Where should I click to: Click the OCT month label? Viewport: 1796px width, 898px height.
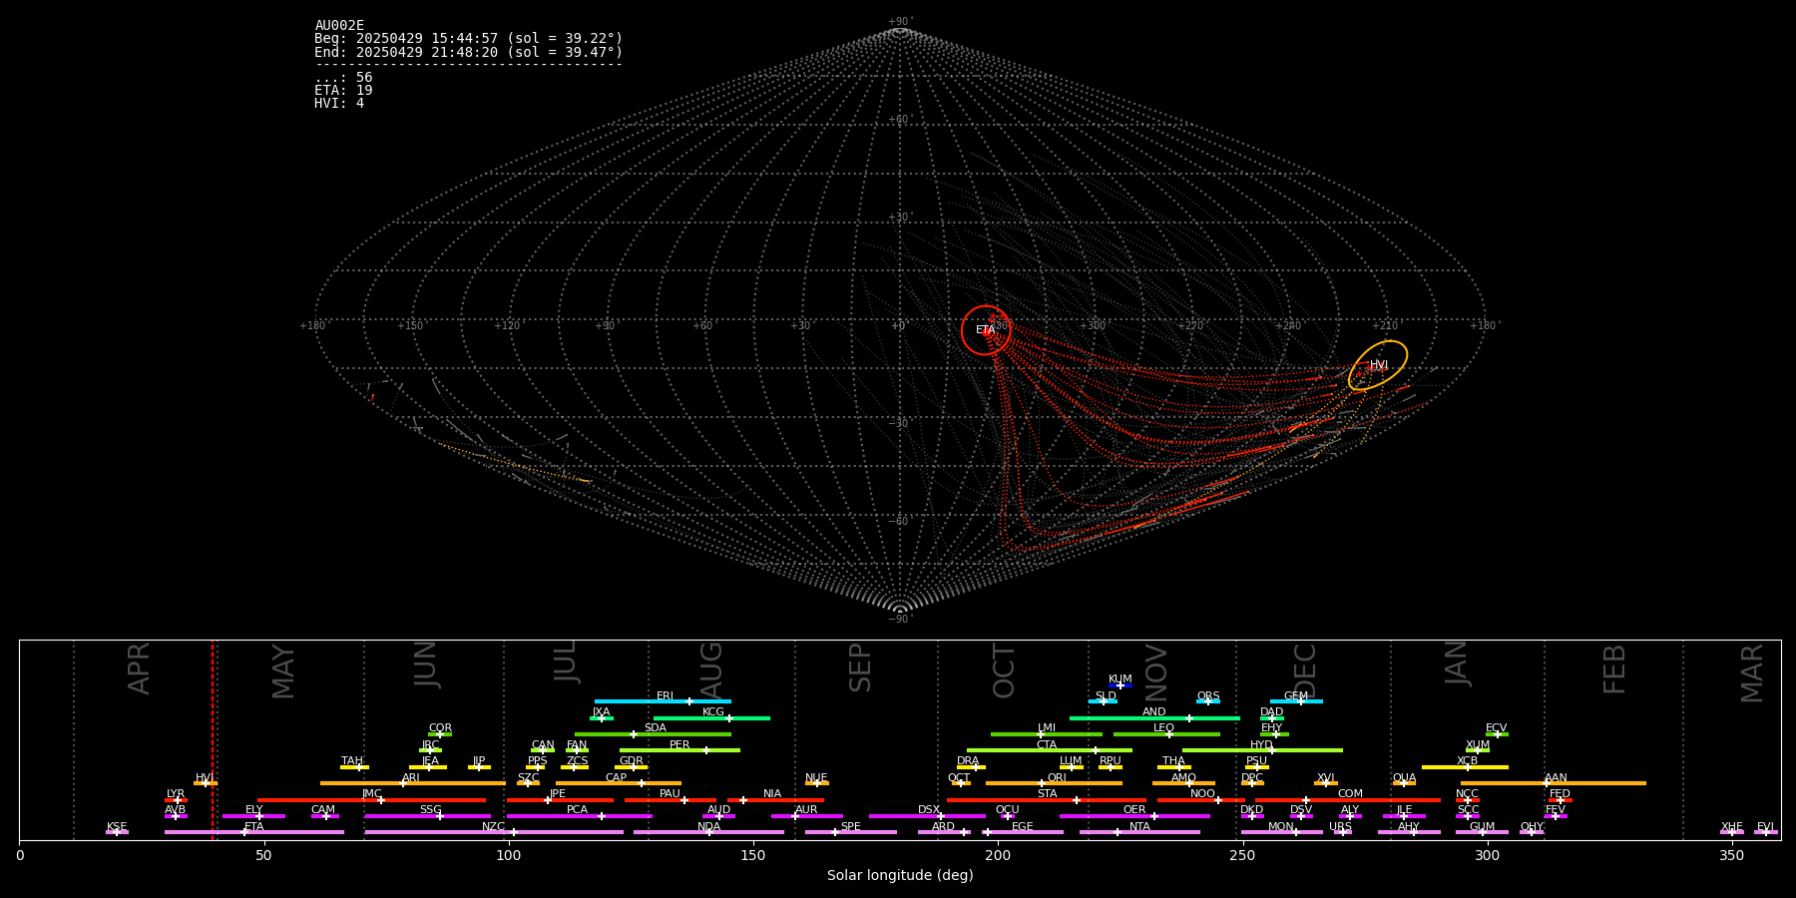pos(1004,672)
